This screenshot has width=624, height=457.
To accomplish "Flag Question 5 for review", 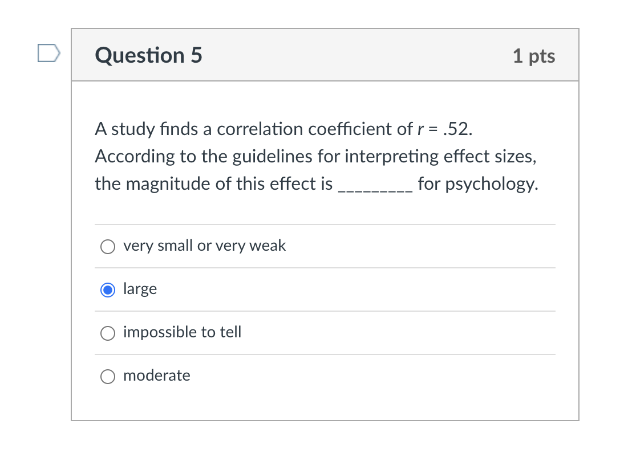I will [48, 54].
